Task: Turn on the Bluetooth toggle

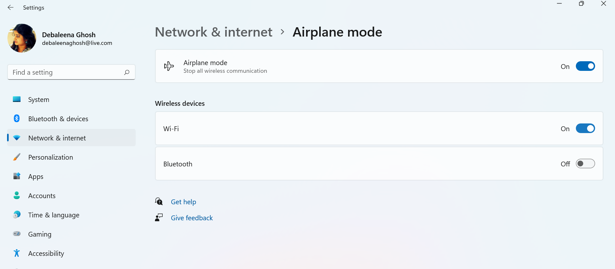Action: point(585,164)
